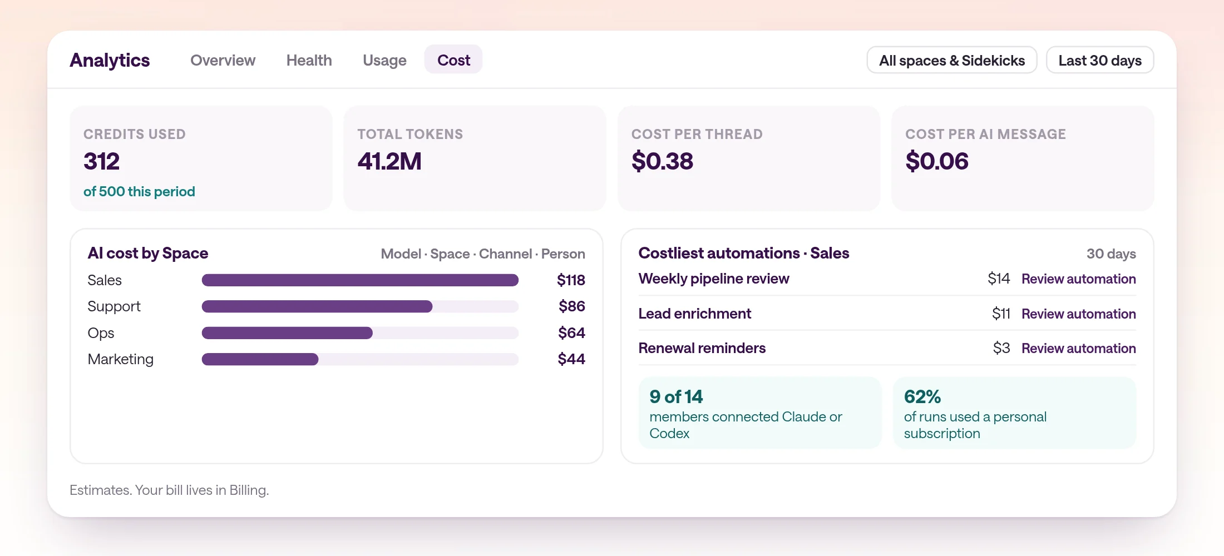Click the AI cost by Space heading
The height and width of the screenshot is (556, 1224).
coord(147,253)
